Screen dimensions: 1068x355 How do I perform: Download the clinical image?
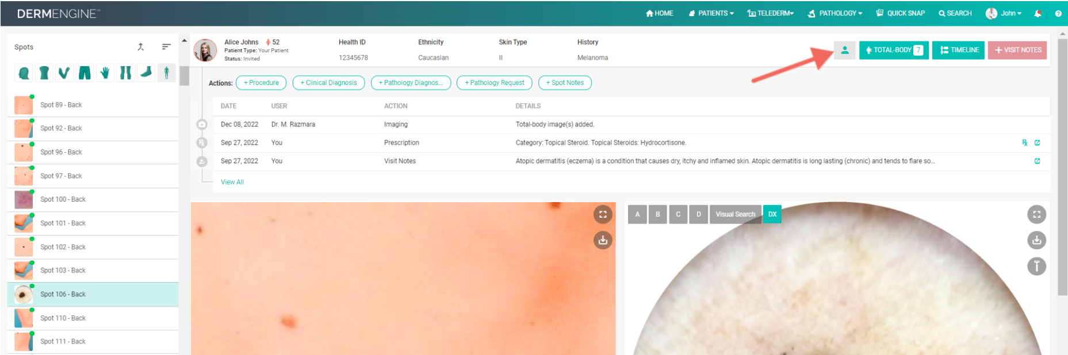[x=603, y=240]
